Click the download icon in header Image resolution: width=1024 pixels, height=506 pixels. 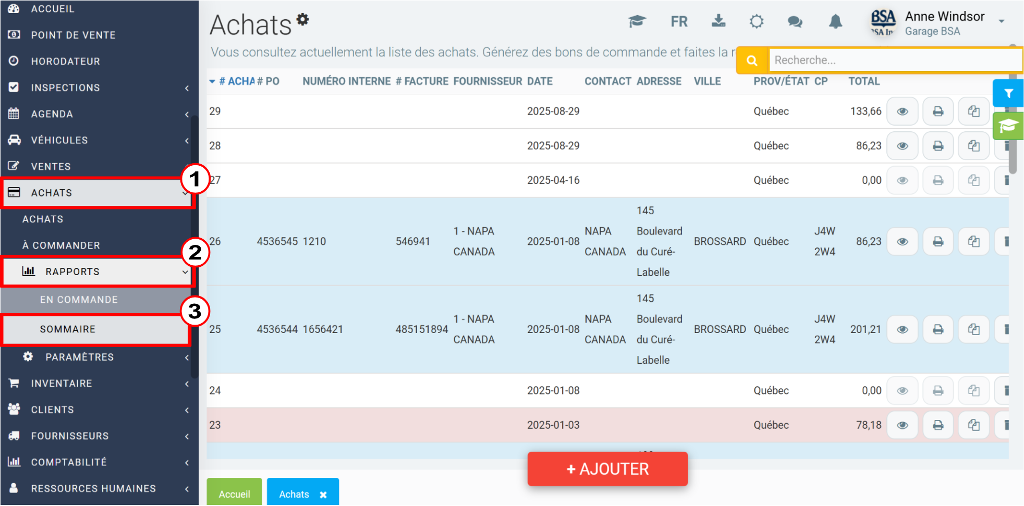[718, 21]
